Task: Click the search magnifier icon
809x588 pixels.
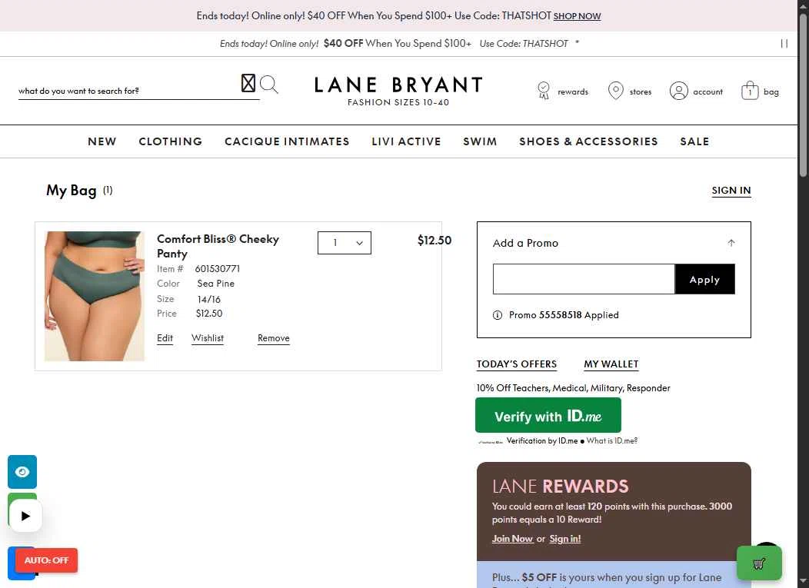Action: tap(269, 84)
